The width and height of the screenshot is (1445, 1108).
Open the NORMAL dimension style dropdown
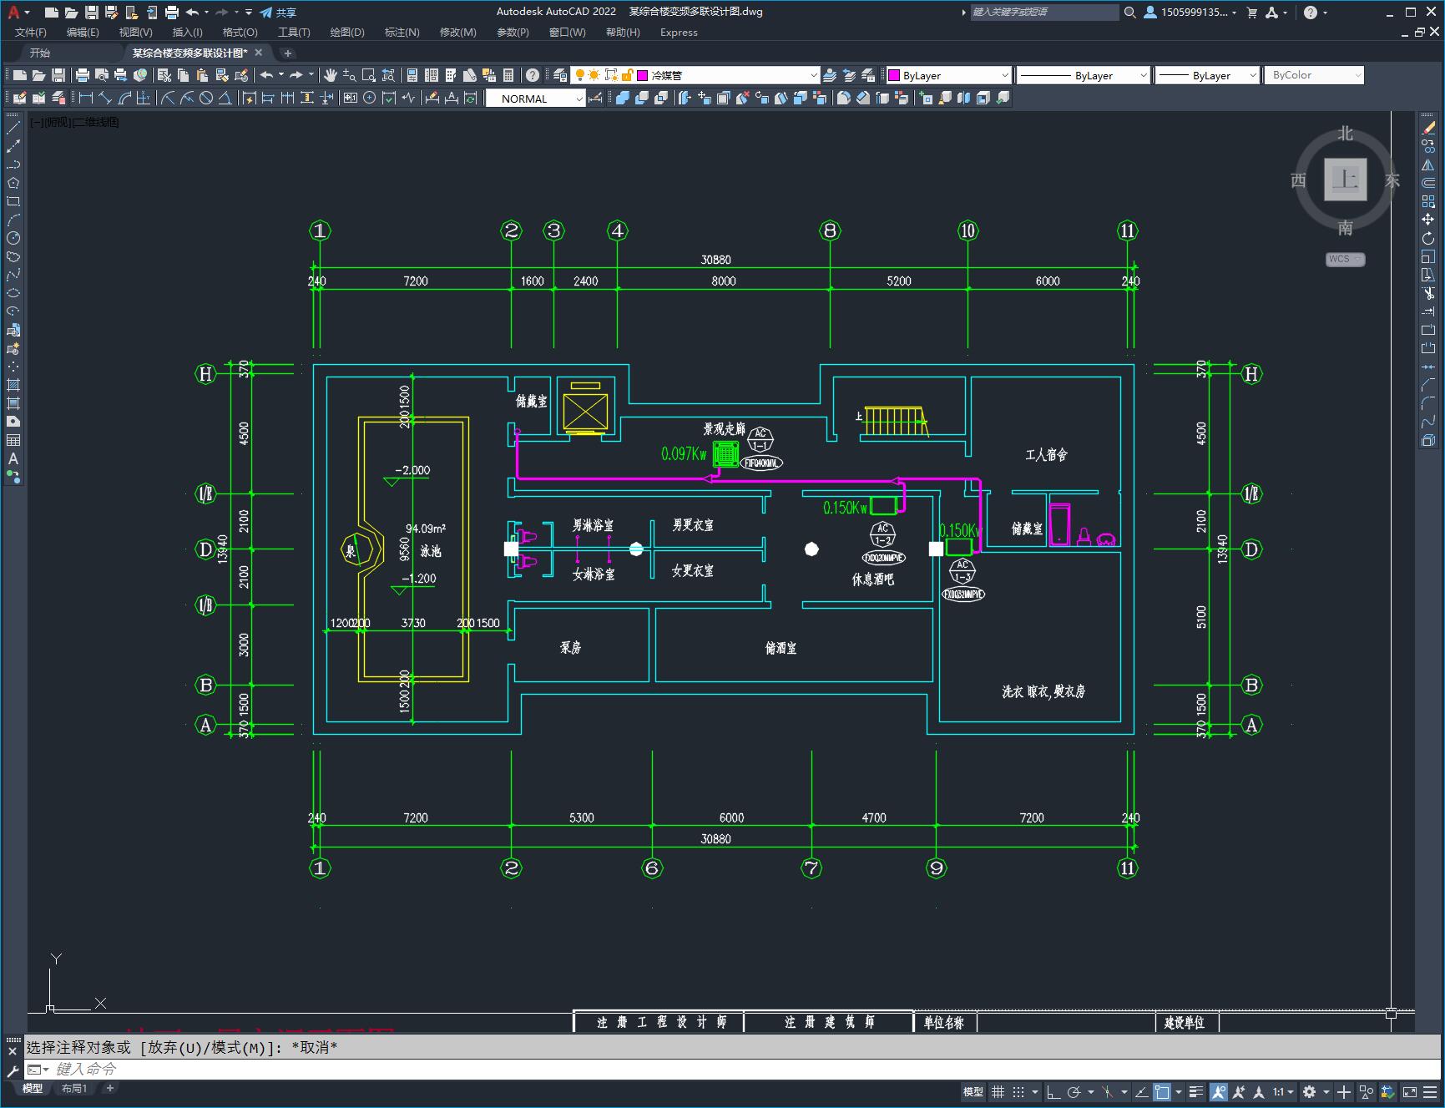point(535,99)
